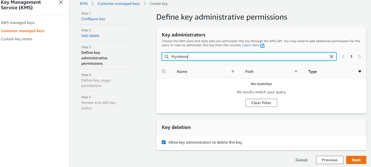Viewport: 371px width, 167px height.
Task: Uncheck Allow key administrators to delete key
Action: coord(164,142)
